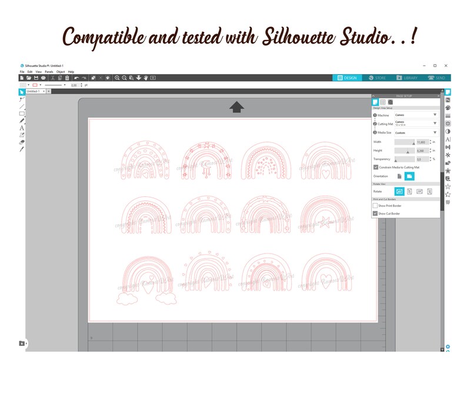
Task: Step the Width value spinner
Action: point(431,142)
